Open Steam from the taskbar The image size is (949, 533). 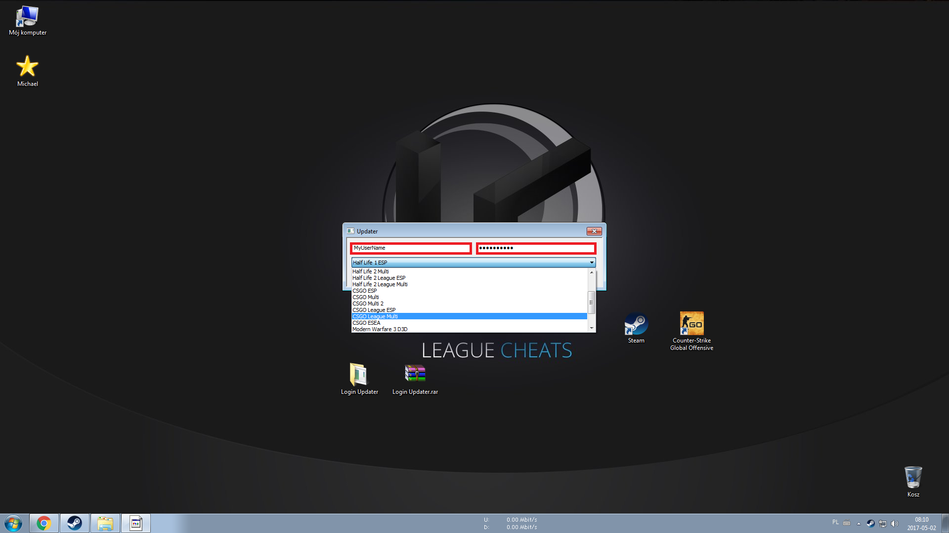click(x=75, y=523)
